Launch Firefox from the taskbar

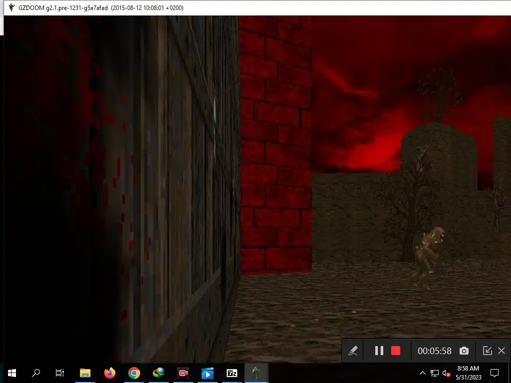110,373
